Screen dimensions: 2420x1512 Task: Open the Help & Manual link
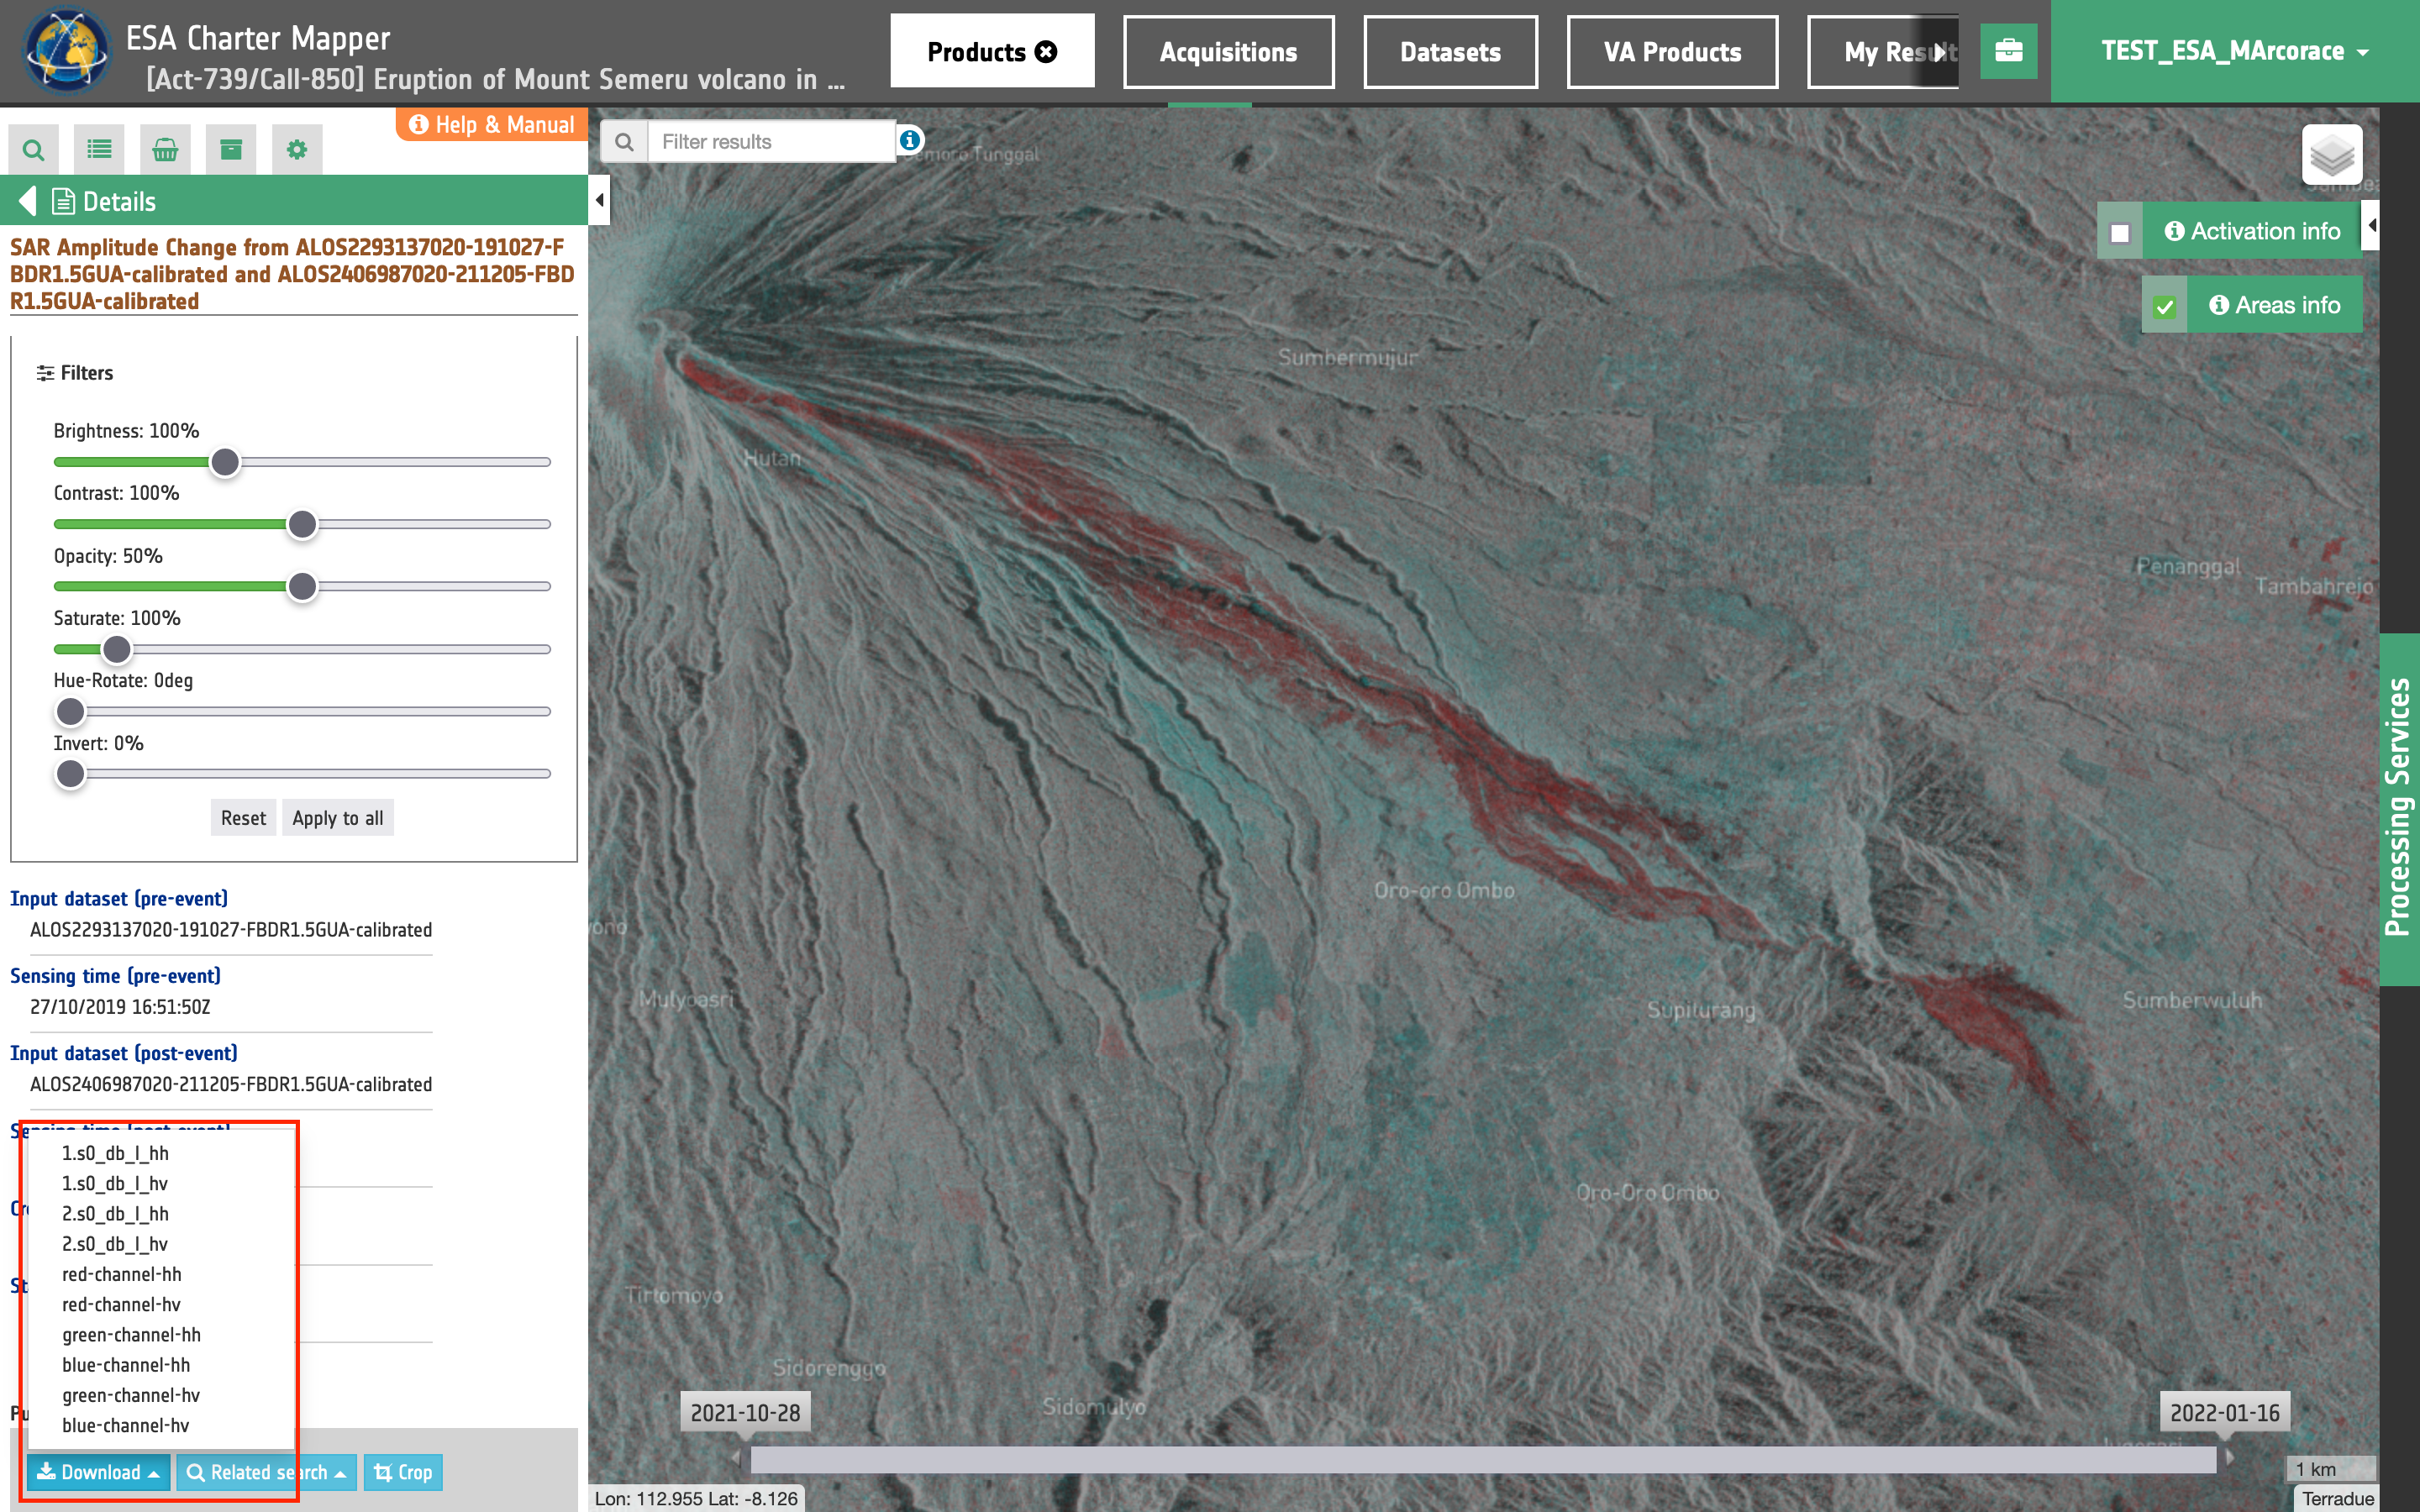[x=491, y=125]
